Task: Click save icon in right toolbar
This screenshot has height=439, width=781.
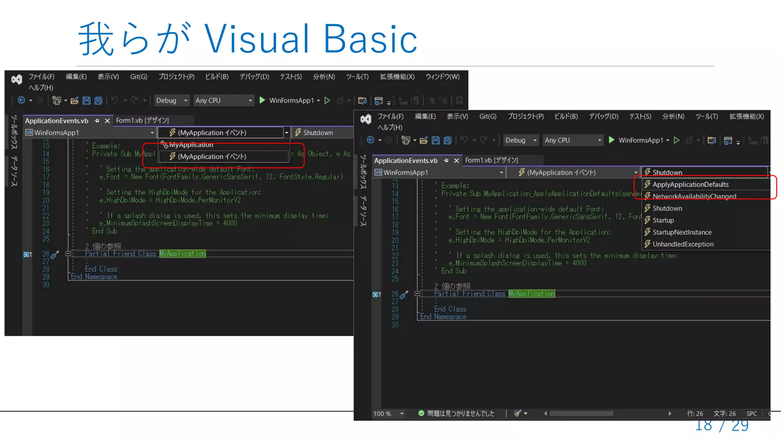Action: (x=435, y=140)
